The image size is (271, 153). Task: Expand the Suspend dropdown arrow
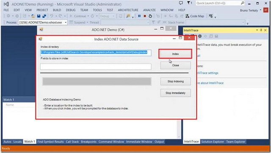coord(87,22)
